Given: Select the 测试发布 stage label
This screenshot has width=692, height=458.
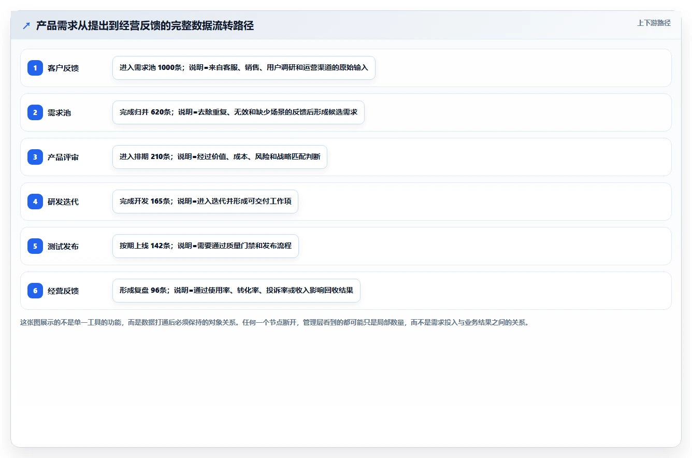Looking at the screenshot, I should pyautogui.click(x=63, y=246).
